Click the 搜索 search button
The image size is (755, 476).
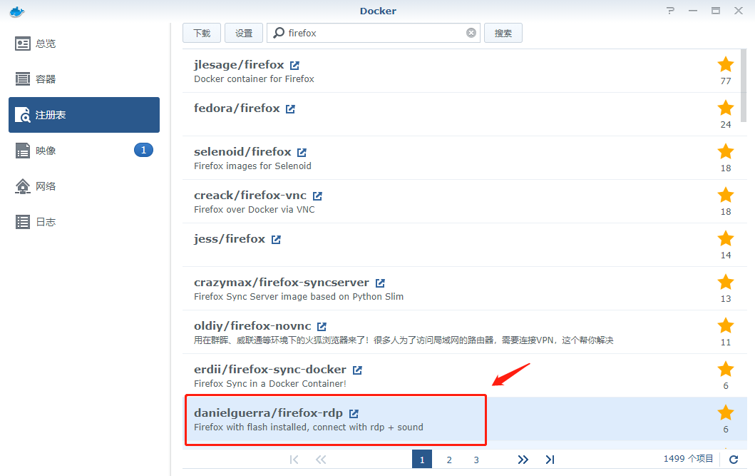click(x=503, y=33)
